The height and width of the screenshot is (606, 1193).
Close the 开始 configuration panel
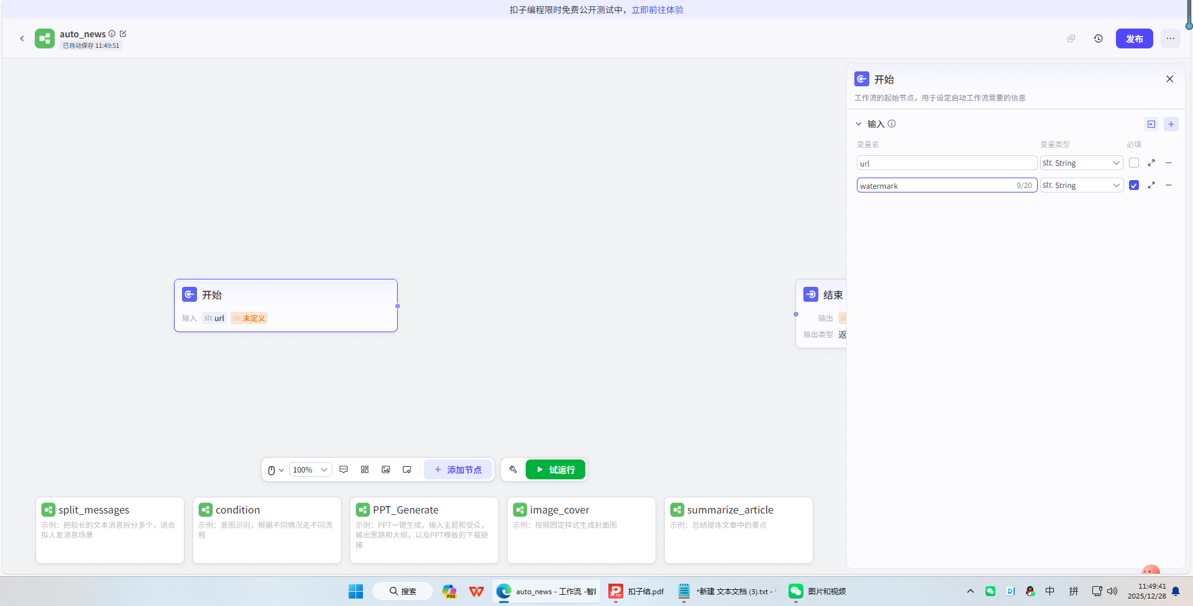(x=1169, y=79)
